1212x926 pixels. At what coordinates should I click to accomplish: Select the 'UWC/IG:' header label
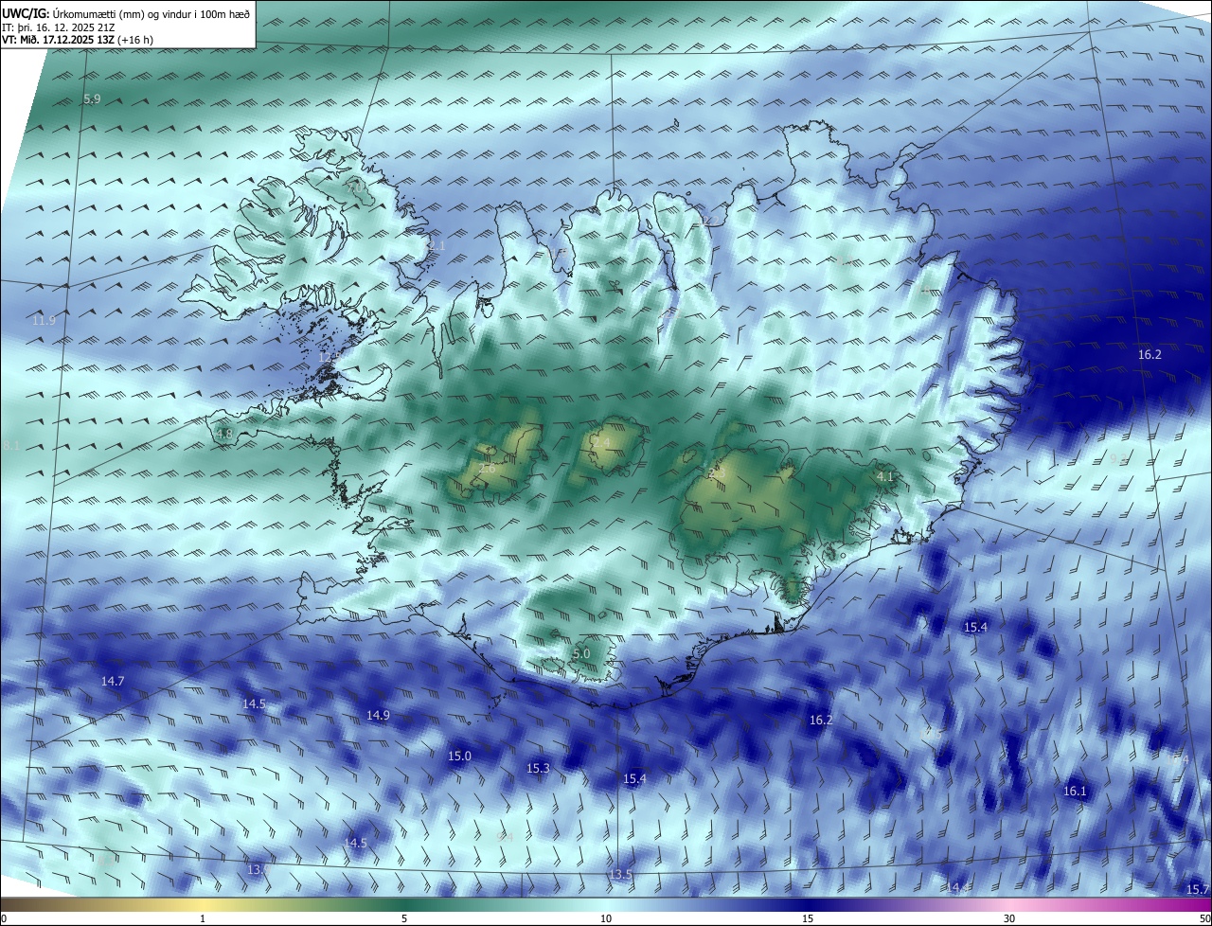[27, 13]
